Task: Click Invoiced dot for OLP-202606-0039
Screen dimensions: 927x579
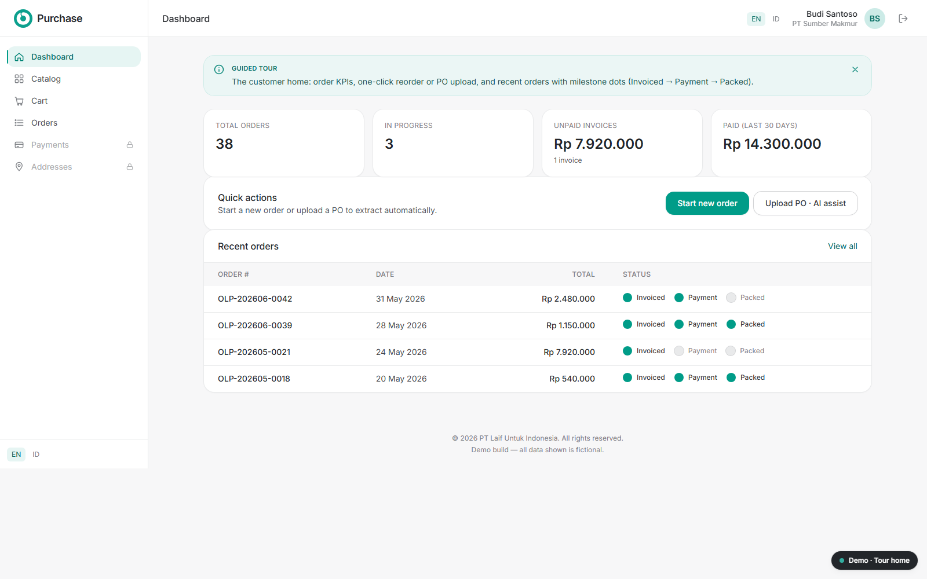Action: [627, 324]
